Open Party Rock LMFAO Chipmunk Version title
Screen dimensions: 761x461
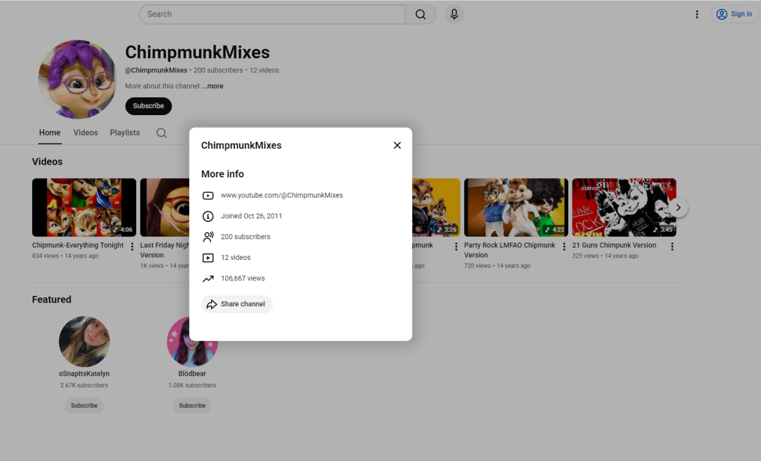(510, 250)
